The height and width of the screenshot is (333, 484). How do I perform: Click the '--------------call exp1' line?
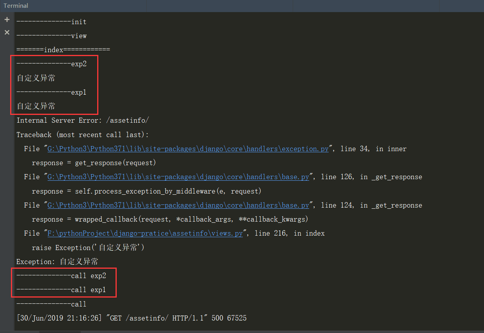coord(61,290)
